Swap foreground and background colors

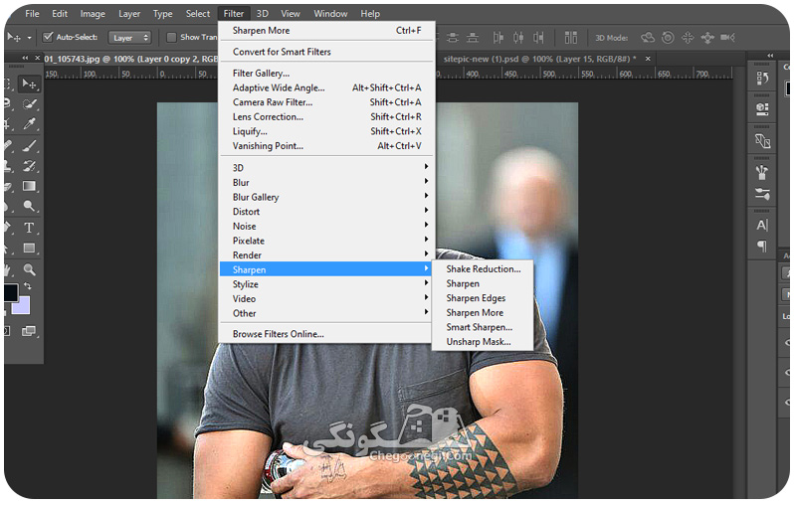27,286
